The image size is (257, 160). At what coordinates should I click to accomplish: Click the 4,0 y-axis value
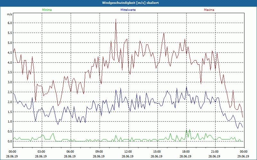[10, 62]
